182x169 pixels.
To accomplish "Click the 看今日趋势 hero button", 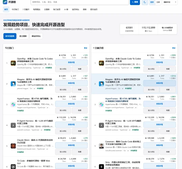I will (10, 36).
